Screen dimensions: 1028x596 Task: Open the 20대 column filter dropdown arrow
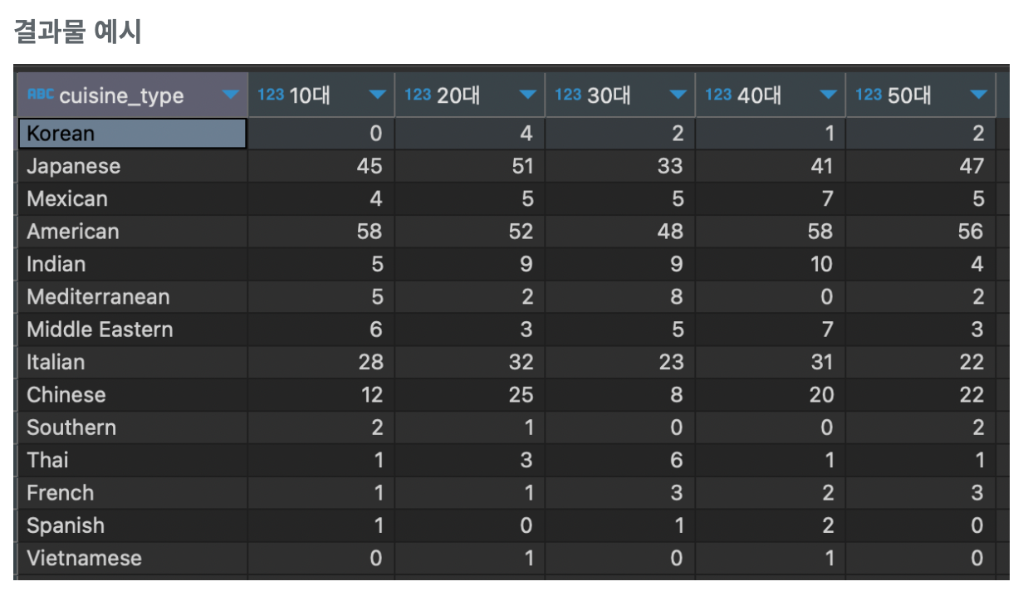coord(528,95)
